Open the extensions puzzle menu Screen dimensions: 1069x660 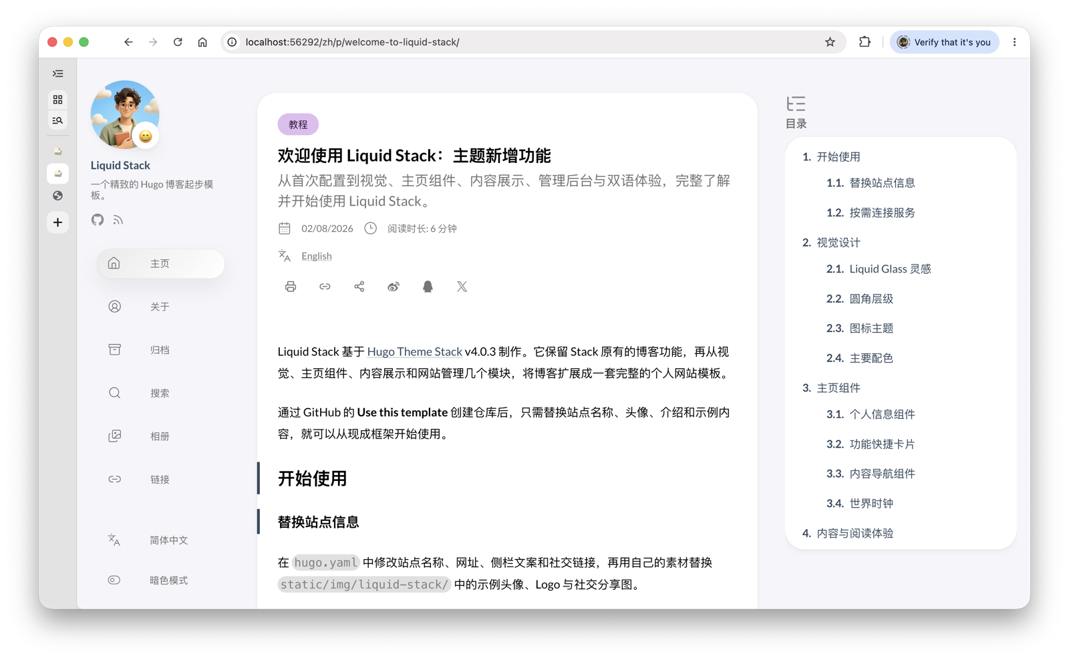pos(865,42)
